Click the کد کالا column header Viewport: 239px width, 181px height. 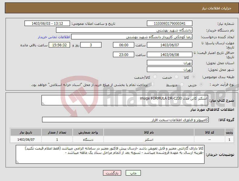click(209, 132)
